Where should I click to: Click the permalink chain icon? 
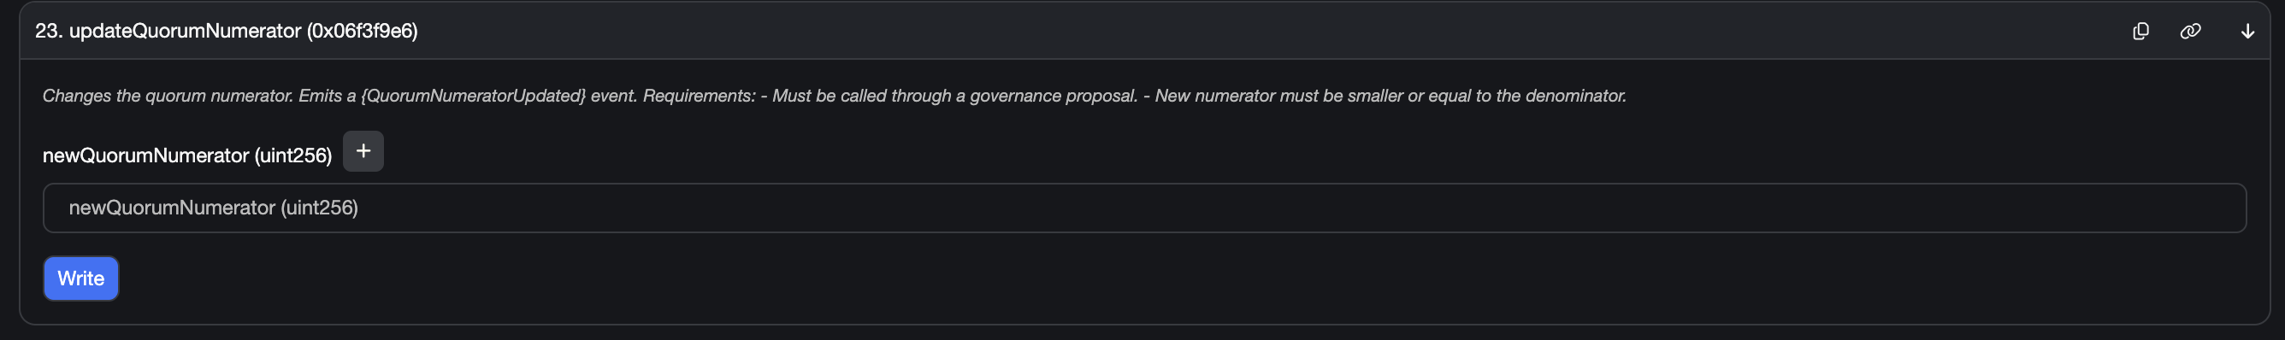2190,31
